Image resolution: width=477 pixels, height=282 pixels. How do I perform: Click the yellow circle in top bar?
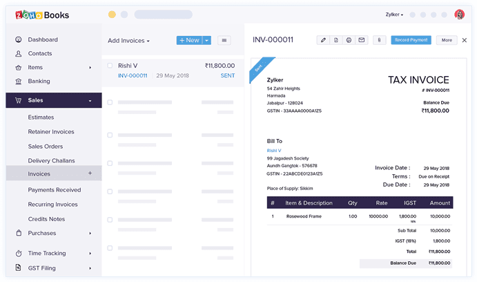(x=112, y=15)
